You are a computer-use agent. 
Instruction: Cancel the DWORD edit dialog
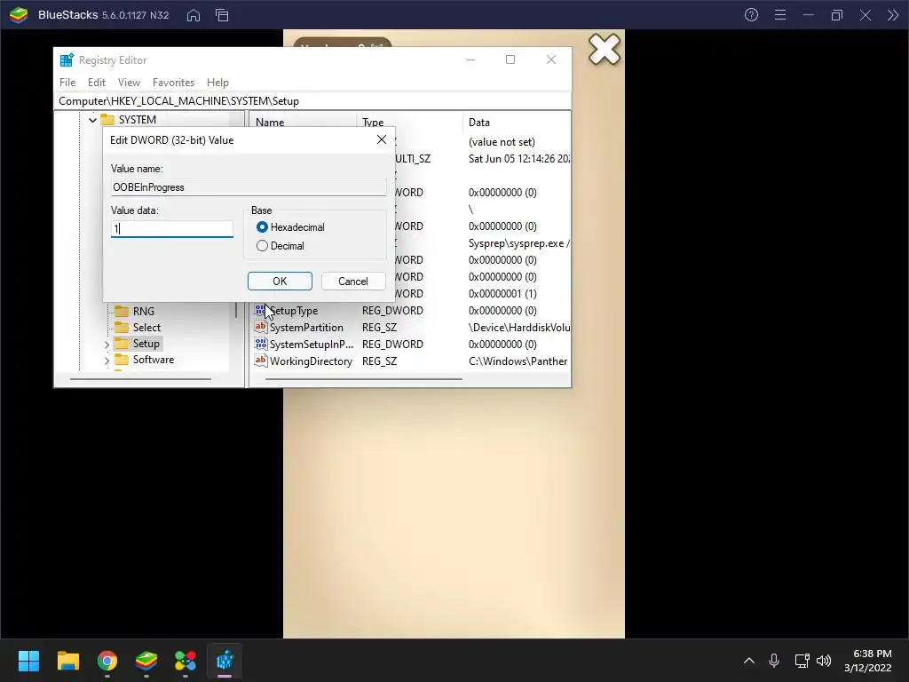353,282
